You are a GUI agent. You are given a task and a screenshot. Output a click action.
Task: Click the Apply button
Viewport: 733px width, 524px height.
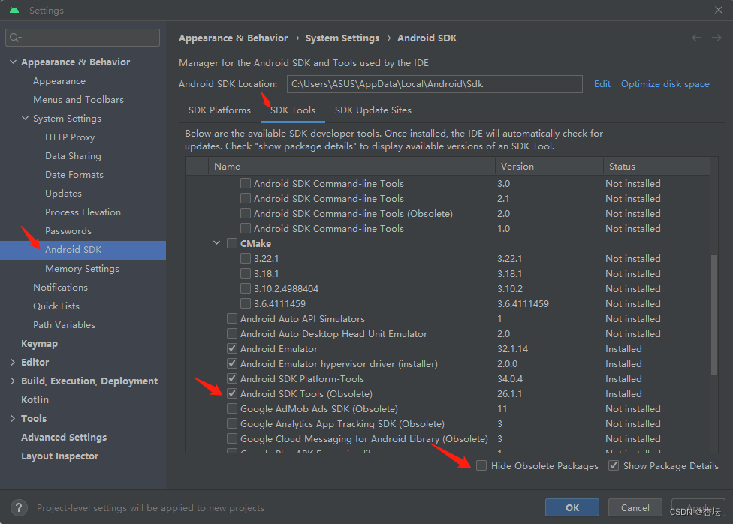(x=698, y=507)
